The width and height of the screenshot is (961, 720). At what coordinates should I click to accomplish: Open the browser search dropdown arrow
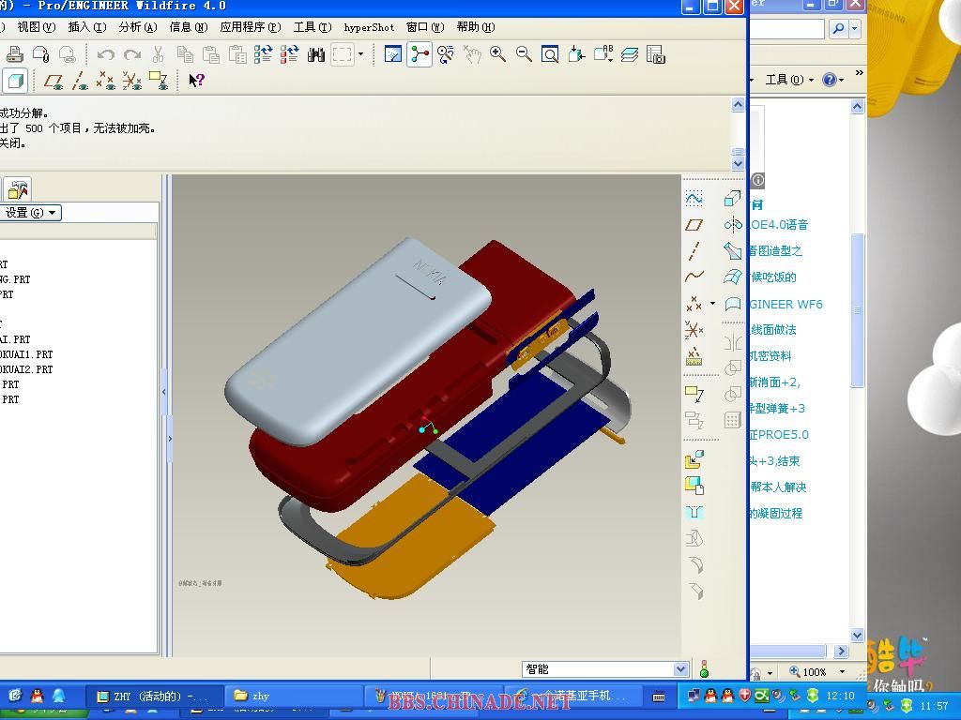854,28
